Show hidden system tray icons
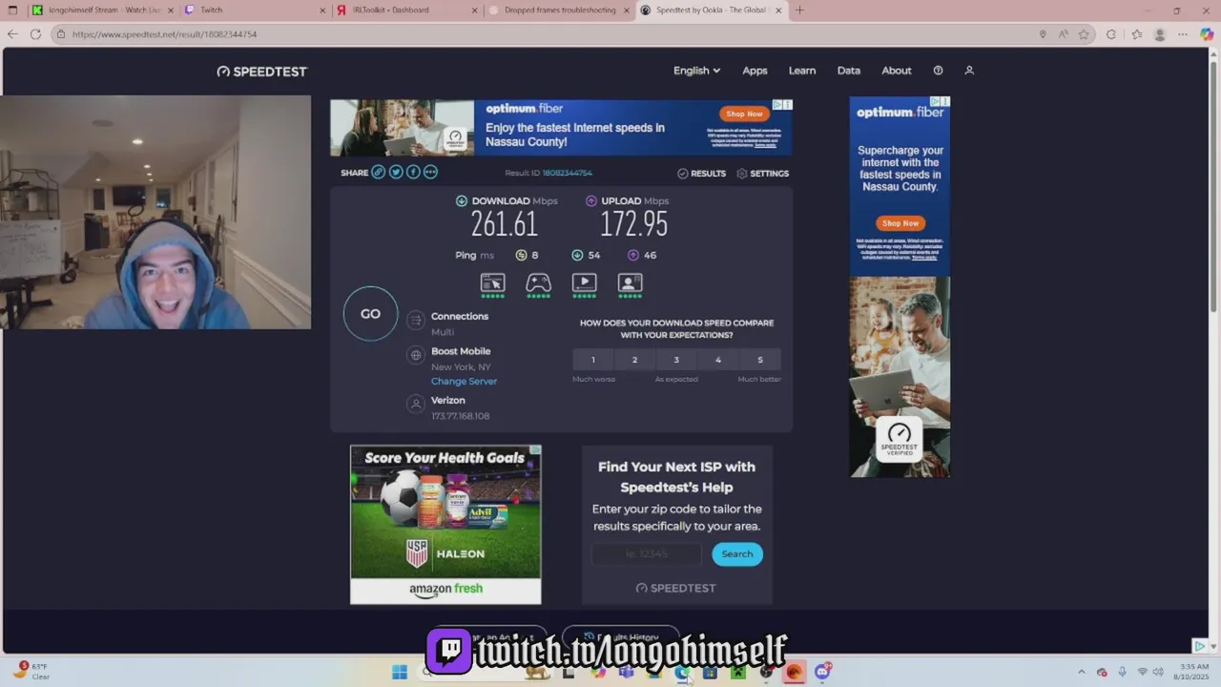Screen dimensions: 1221x687 [x=1081, y=672]
